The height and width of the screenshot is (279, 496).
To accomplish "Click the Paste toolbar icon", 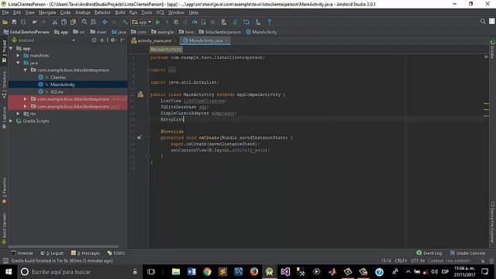I will point(73,22).
